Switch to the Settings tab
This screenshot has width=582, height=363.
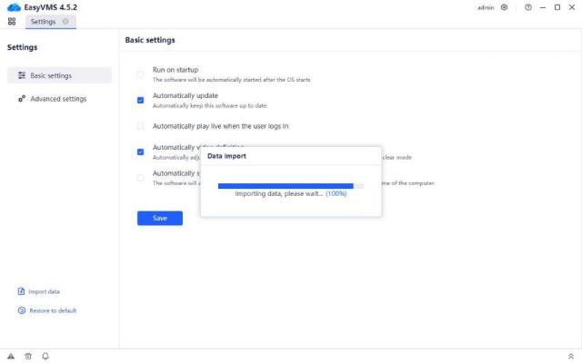(43, 22)
